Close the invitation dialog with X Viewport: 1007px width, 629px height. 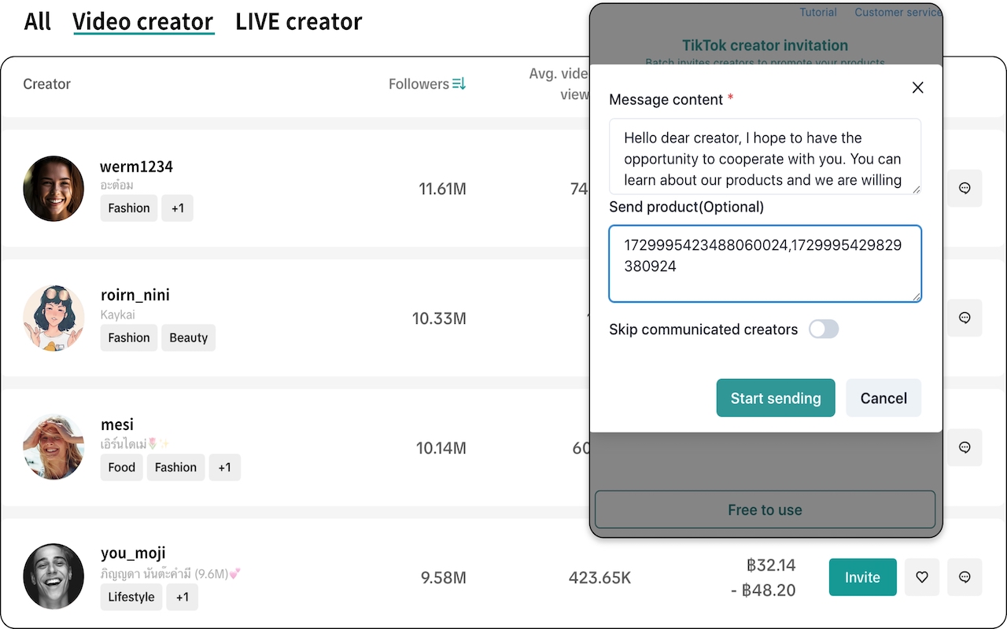pyautogui.click(x=917, y=88)
